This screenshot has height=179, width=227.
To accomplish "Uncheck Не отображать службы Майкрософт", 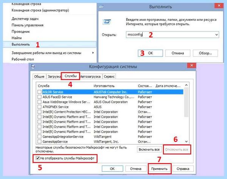I will 38,158.
